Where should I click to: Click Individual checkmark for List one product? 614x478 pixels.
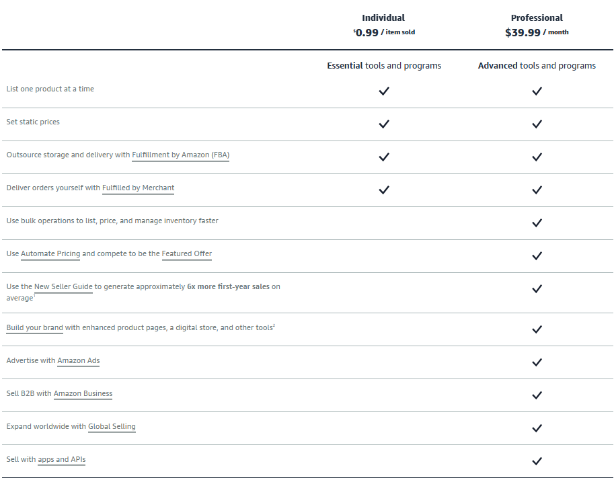point(384,91)
